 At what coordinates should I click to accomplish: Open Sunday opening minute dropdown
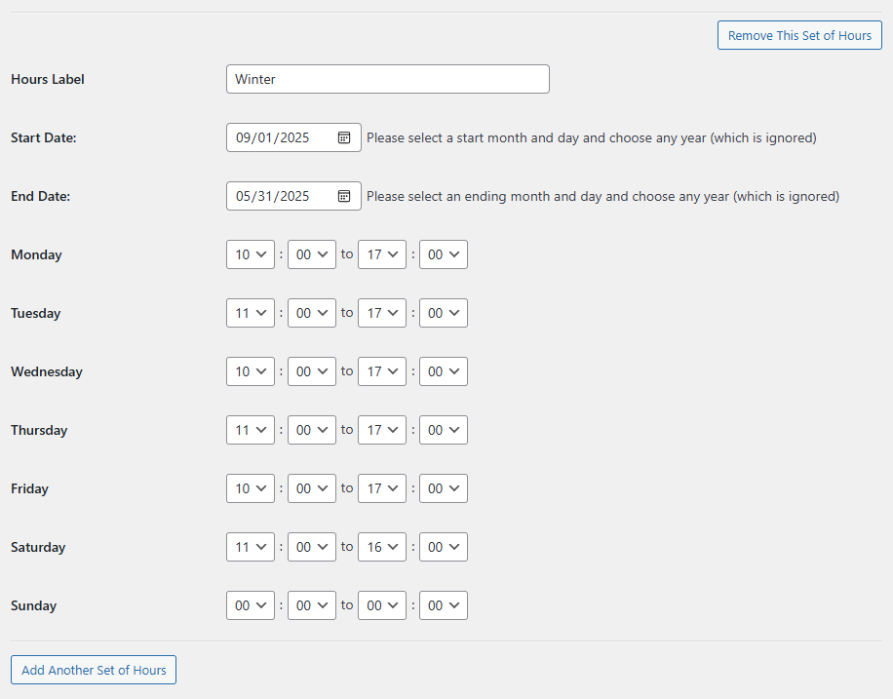coord(312,605)
